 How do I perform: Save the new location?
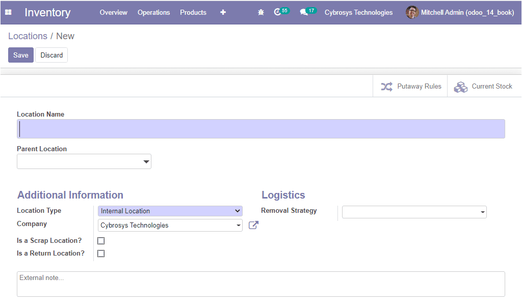pyautogui.click(x=21, y=55)
